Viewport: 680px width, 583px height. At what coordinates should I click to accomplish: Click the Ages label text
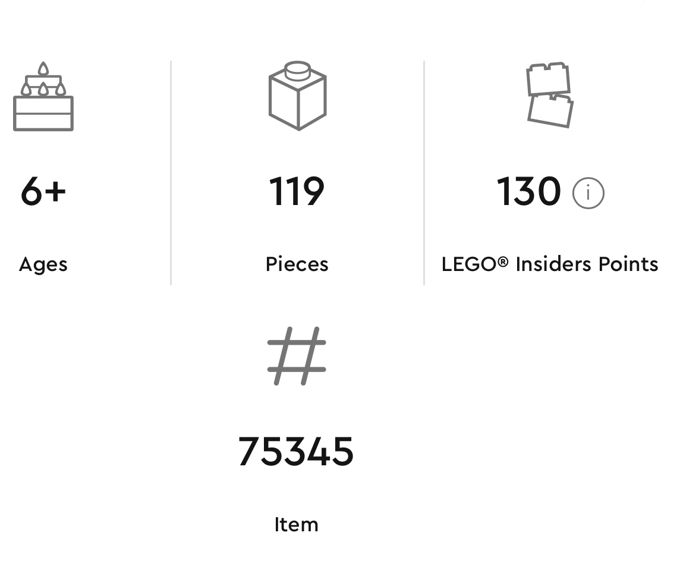pos(43,264)
